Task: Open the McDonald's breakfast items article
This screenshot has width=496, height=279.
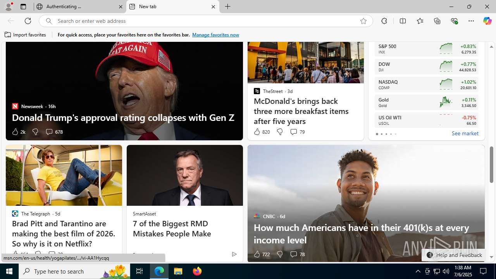Action: tap(301, 111)
